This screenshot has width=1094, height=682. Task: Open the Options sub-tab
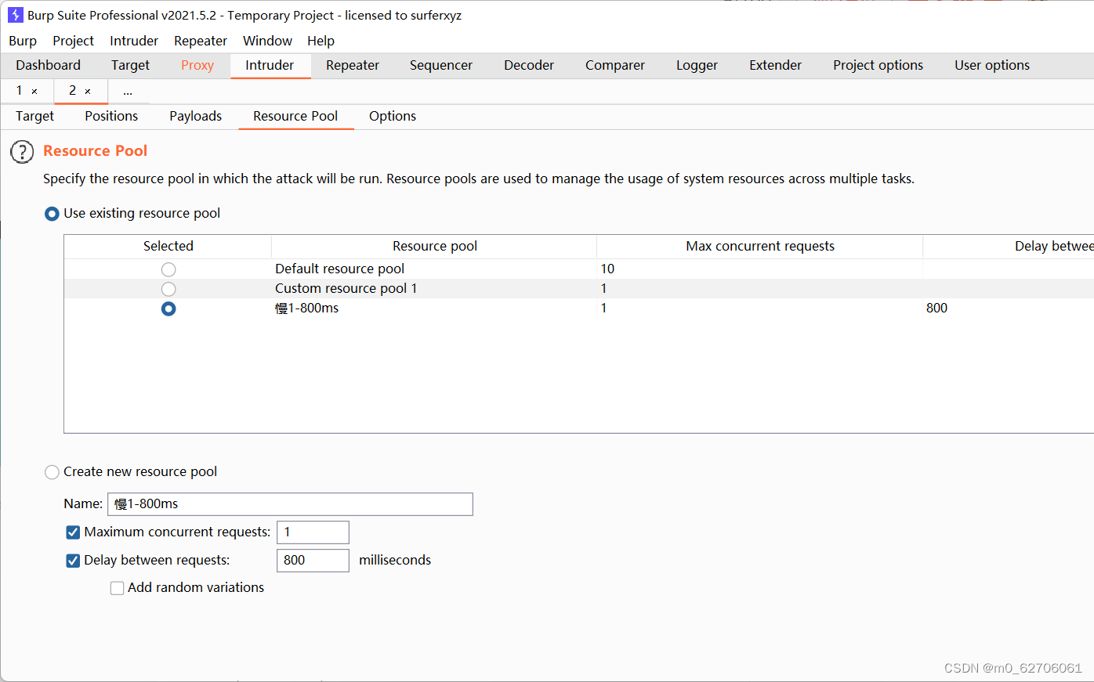click(393, 116)
